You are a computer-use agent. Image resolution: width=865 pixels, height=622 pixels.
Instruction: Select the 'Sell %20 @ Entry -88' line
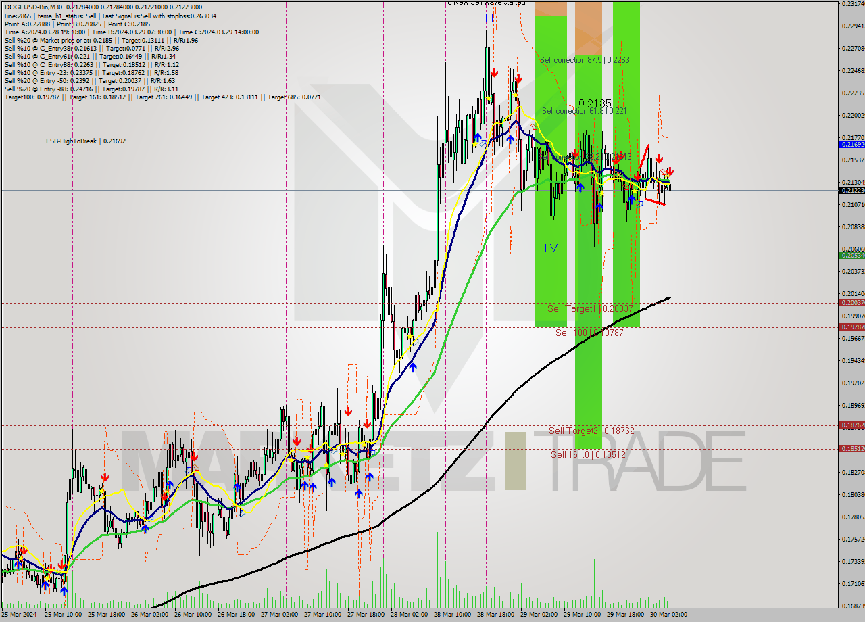click(x=91, y=89)
